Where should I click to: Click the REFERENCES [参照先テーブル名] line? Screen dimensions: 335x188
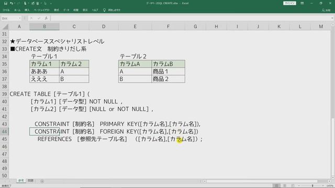tap(120, 139)
